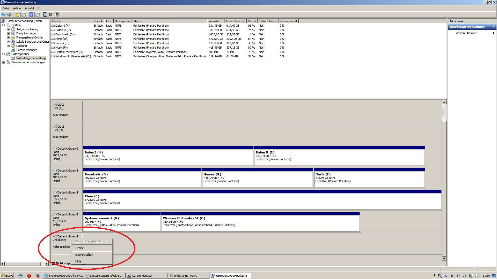The image size is (497, 279).
Task: Choose Hilfe in the context menu
Action: (92, 261)
